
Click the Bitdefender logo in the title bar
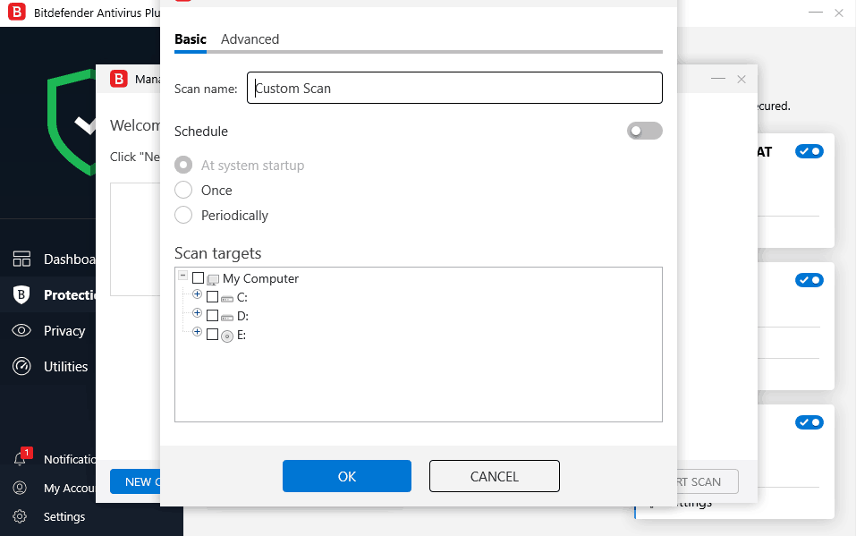click(x=16, y=13)
